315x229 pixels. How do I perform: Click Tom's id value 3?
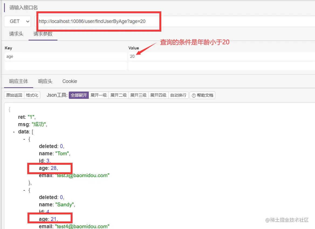click(x=48, y=161)
